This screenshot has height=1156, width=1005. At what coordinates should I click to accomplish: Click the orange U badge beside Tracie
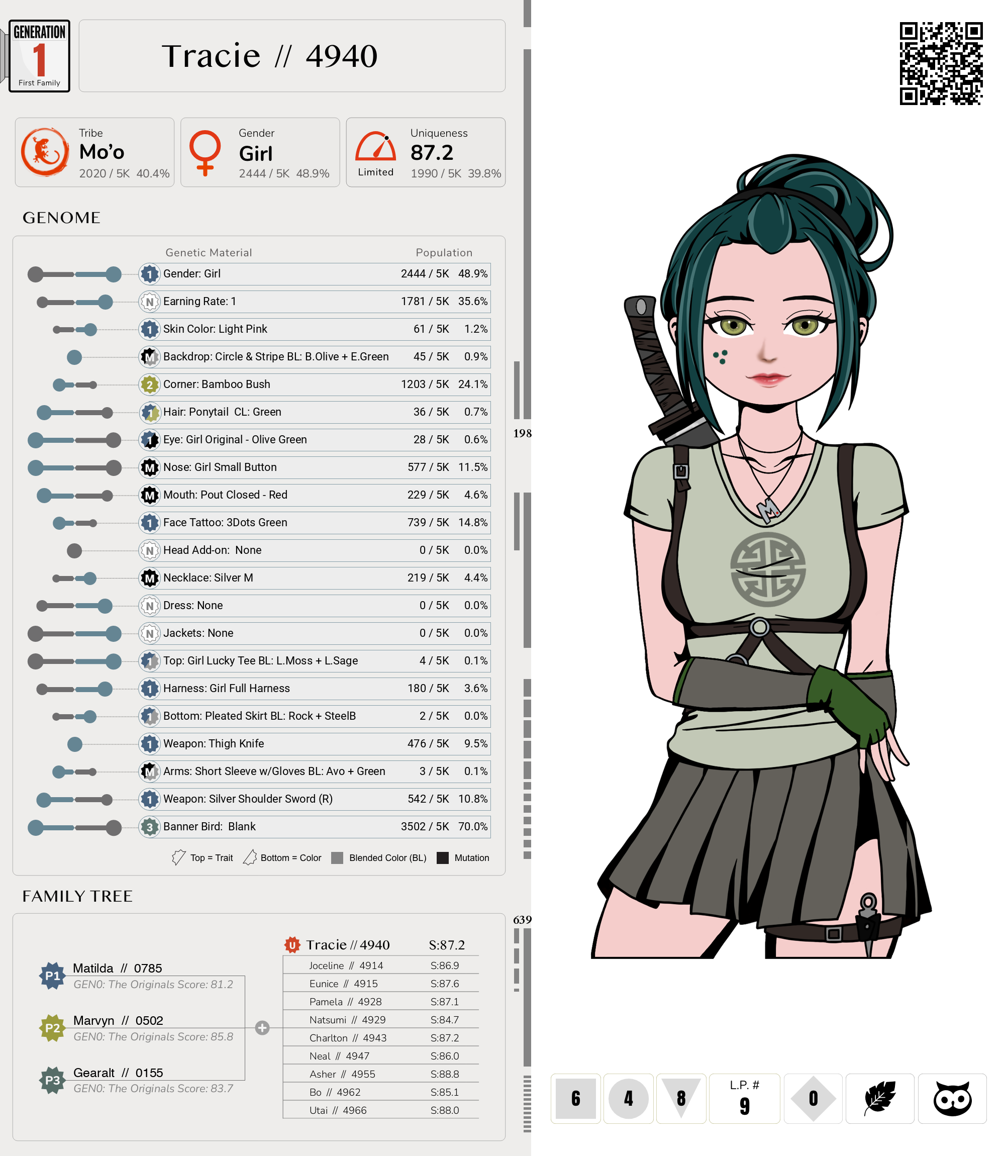(291, 944)
